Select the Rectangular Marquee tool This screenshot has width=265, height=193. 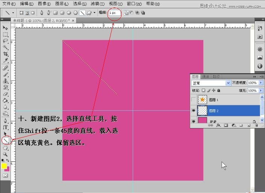[x=5, y=35]
